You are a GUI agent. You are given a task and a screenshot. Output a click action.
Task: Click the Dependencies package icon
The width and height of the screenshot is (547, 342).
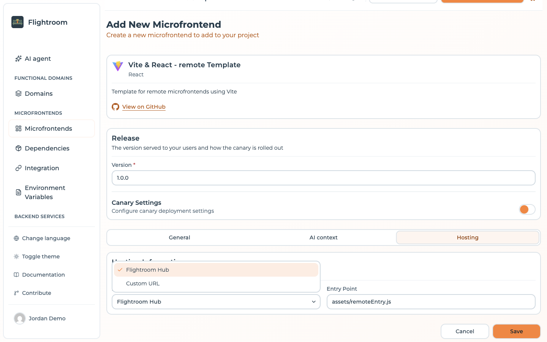[x=18, y=148]
